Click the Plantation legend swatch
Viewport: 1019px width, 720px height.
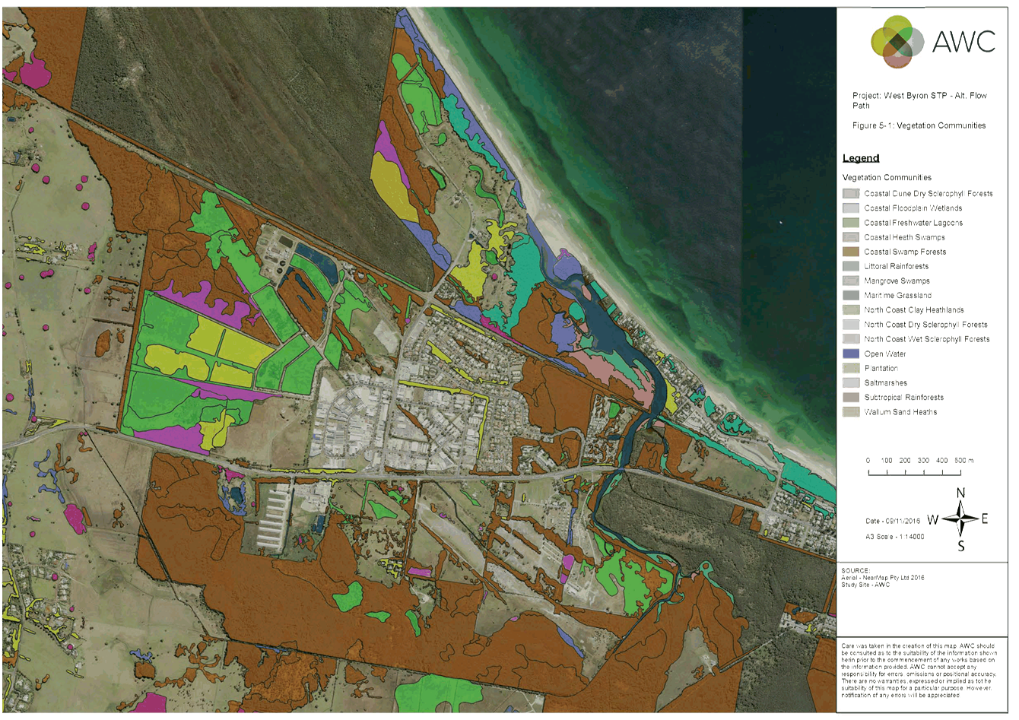point(851,368)
